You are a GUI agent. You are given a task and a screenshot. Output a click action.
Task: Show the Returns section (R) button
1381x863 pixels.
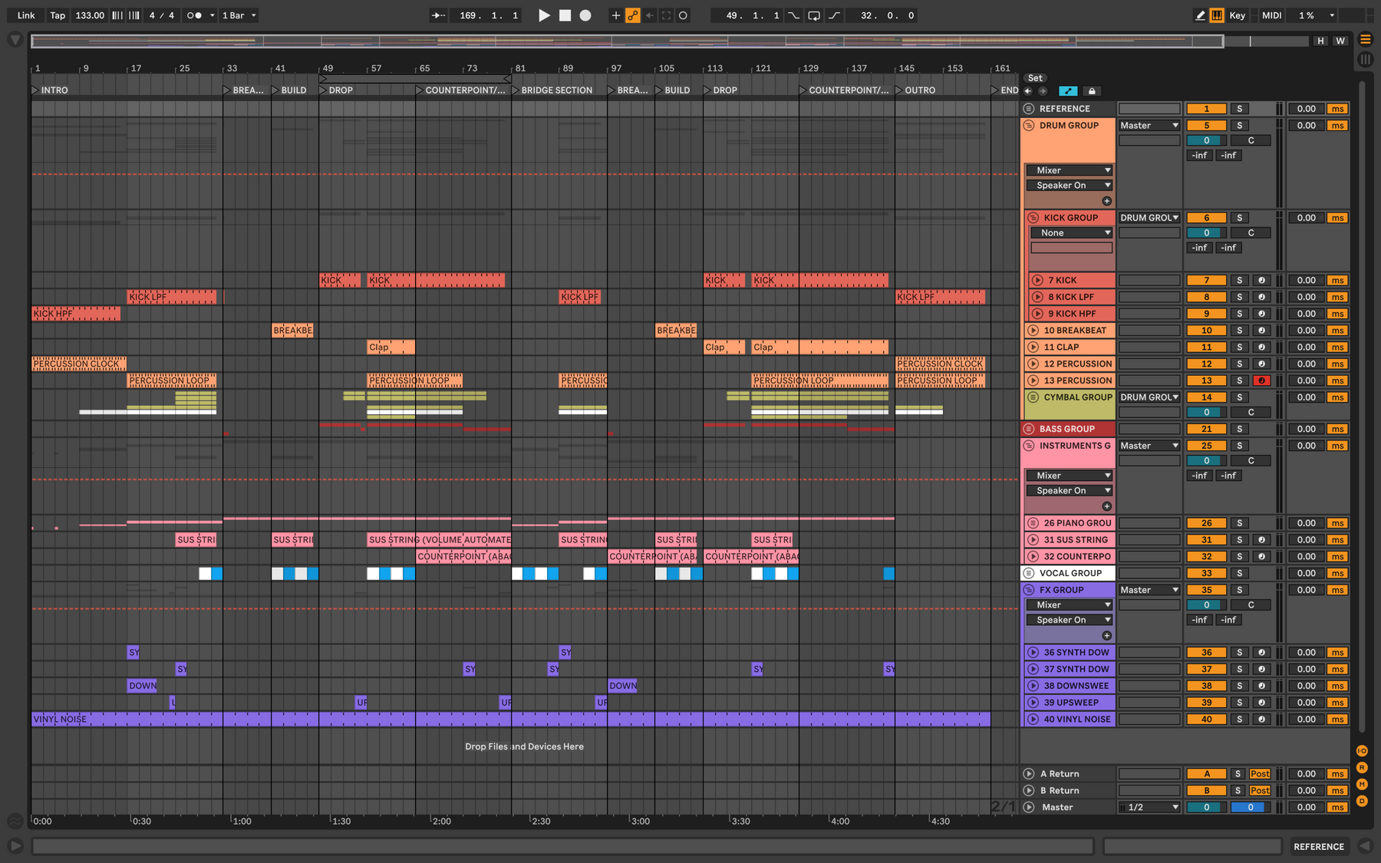[x=1362, y=768]
